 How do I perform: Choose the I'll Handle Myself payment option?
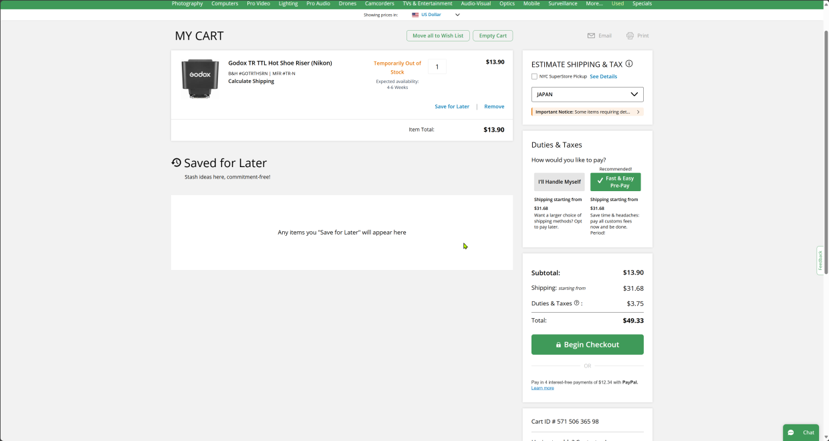click(x=560, y=182)
